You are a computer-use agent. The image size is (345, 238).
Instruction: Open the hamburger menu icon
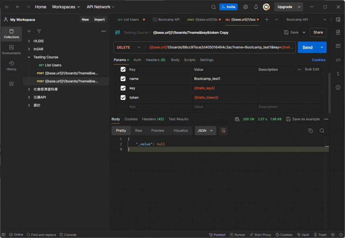coord(7,7)
